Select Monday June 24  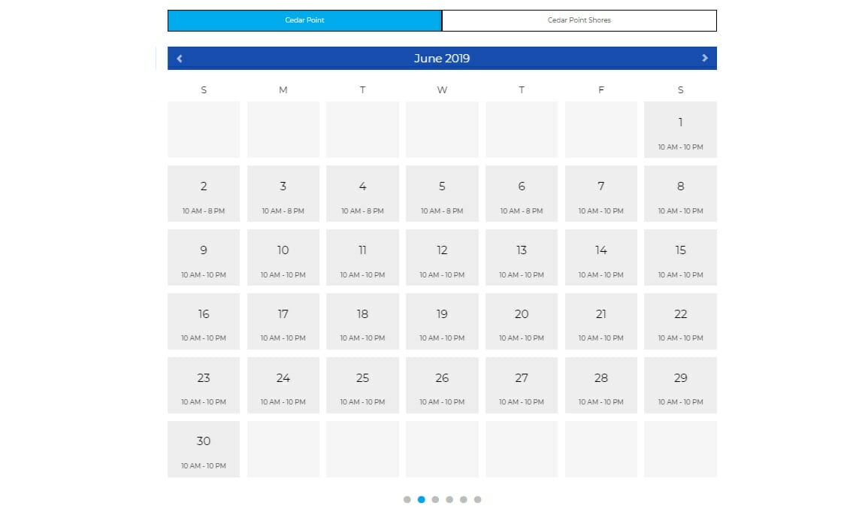point(283,385)
